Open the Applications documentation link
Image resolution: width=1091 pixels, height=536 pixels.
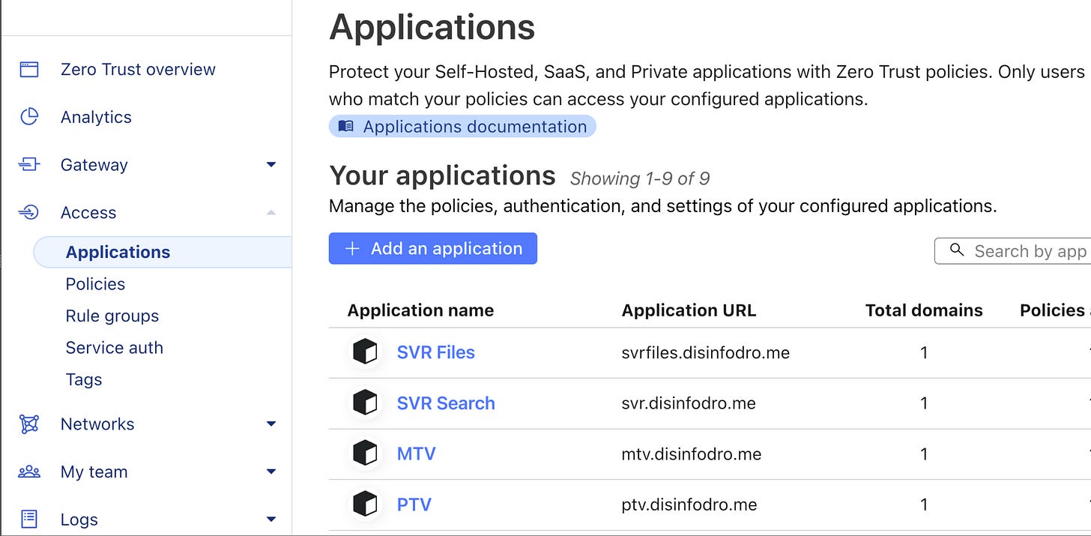tap(462, 127)
